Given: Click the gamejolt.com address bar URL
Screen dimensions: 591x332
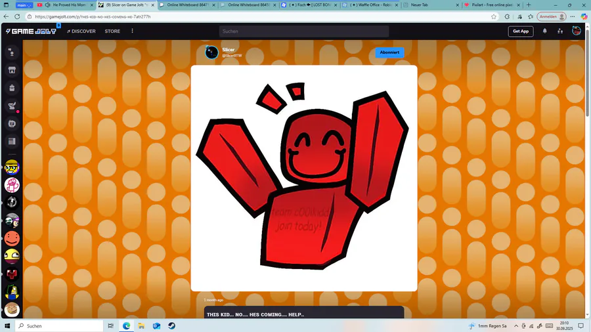Looking at the screenshot, I should point(93,16).
